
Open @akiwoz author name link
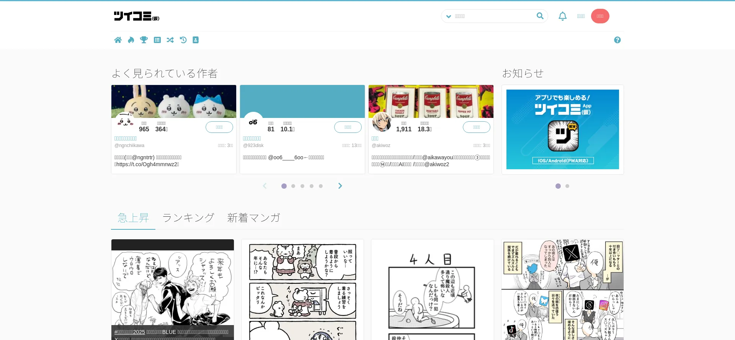click(375, 138)
